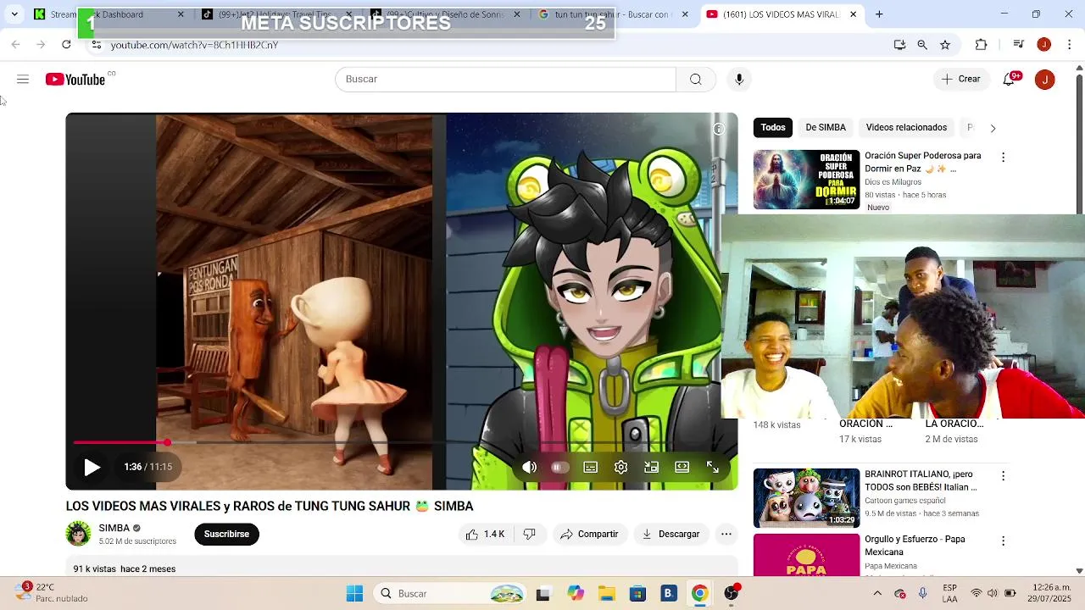This screenshot has width=1085, height=610.
Task: Show hidden system tray icons chevron
Action: (x=877, y=593)
